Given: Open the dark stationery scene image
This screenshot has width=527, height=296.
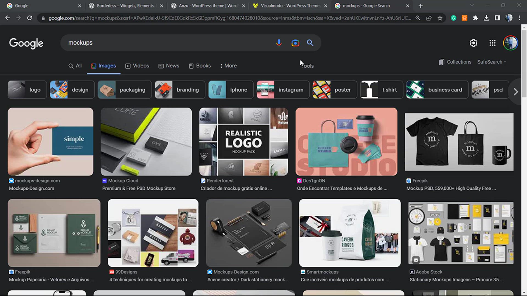Looking at the screenshot, I should click(x=249, y=233).
